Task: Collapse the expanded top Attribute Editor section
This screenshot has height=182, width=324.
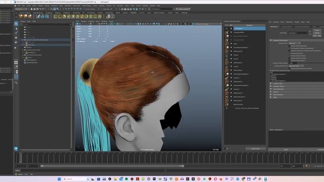Action: [x=271, y=40]
